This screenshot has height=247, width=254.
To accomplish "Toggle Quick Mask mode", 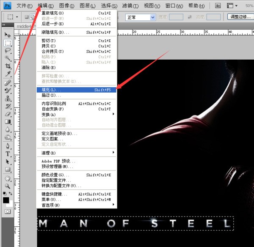I will [x=8, y=211].
